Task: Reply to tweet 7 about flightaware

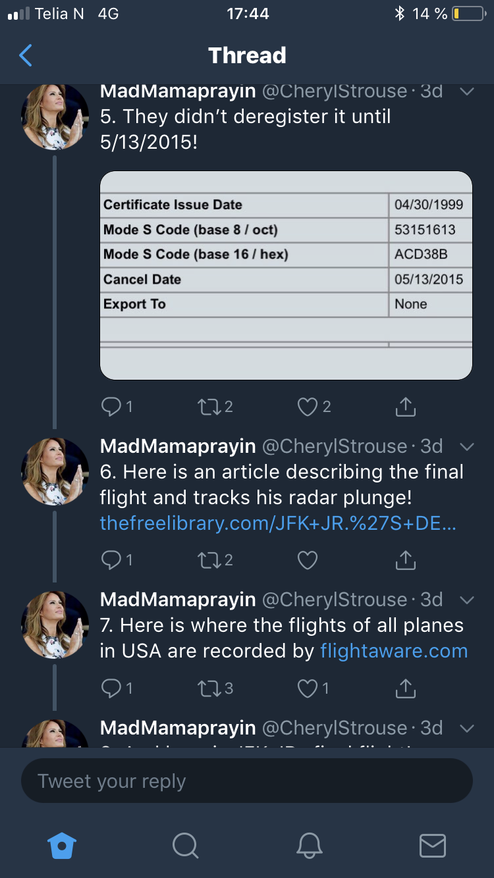Action: point(111,688)
